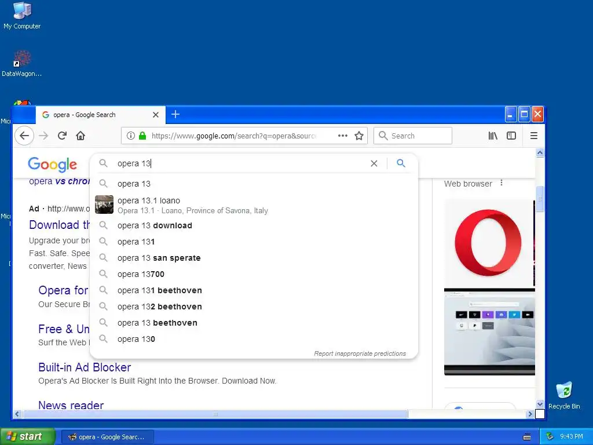Open DataWagon desktop shortcut

(21, 64)
